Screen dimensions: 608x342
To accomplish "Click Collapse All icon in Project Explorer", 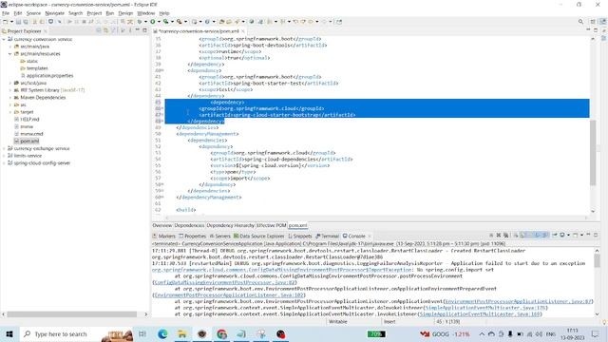I will (99, 30).
